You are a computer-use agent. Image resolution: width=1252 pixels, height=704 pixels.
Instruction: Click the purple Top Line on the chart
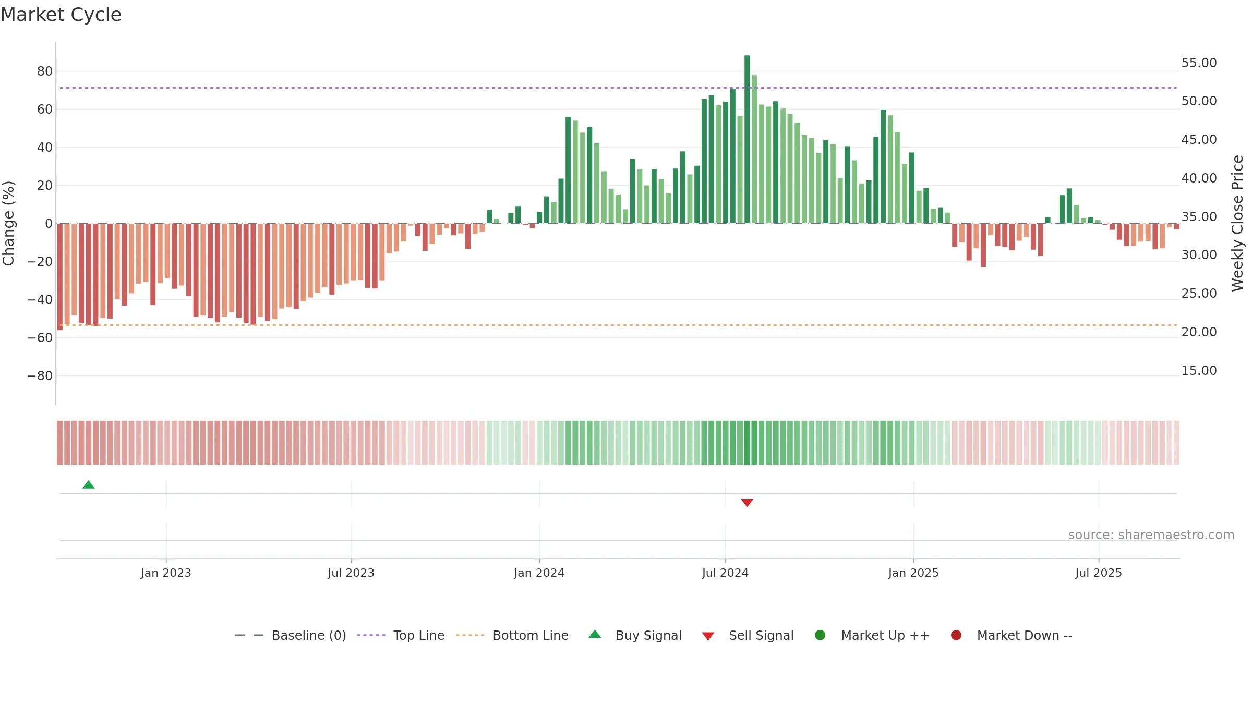click(618, 88)
